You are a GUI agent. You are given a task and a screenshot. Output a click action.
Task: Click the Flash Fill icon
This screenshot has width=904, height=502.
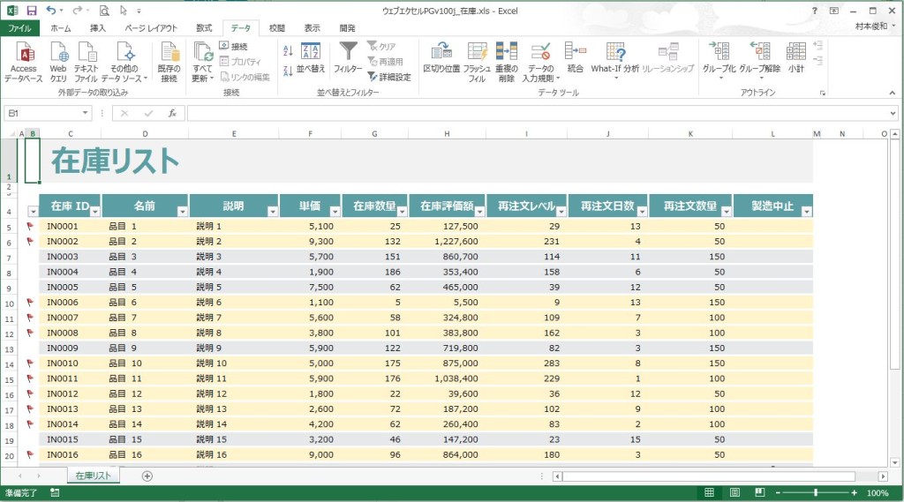477,52
